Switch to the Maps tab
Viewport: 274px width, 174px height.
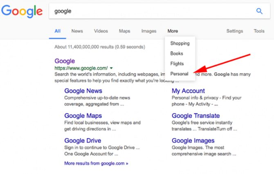click(124, 31)
